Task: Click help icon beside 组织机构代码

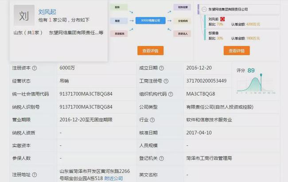Action: click(x=171, y=94)
